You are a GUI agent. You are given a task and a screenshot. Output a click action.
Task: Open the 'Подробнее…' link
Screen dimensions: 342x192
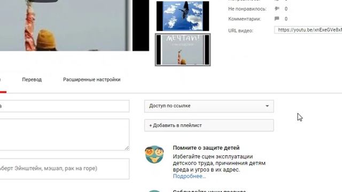(189, 177)
